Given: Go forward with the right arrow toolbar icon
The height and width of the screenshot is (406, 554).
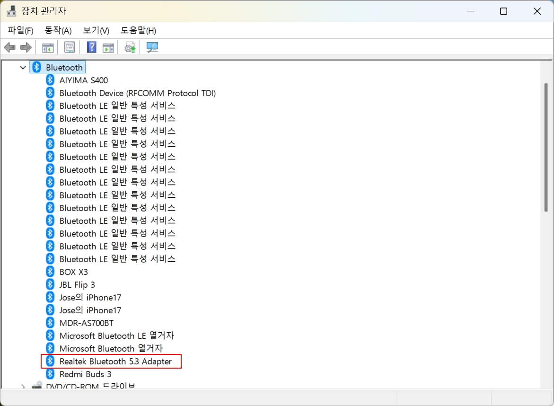Looking at the screenshot, I should pos(26,47).
